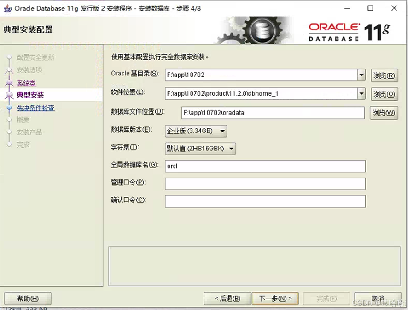Click the 取消 cancel button

coord(378,299)
